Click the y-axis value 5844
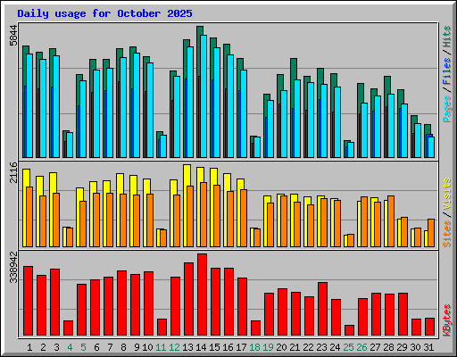457x357 pixels. click(x=13, y=36)
